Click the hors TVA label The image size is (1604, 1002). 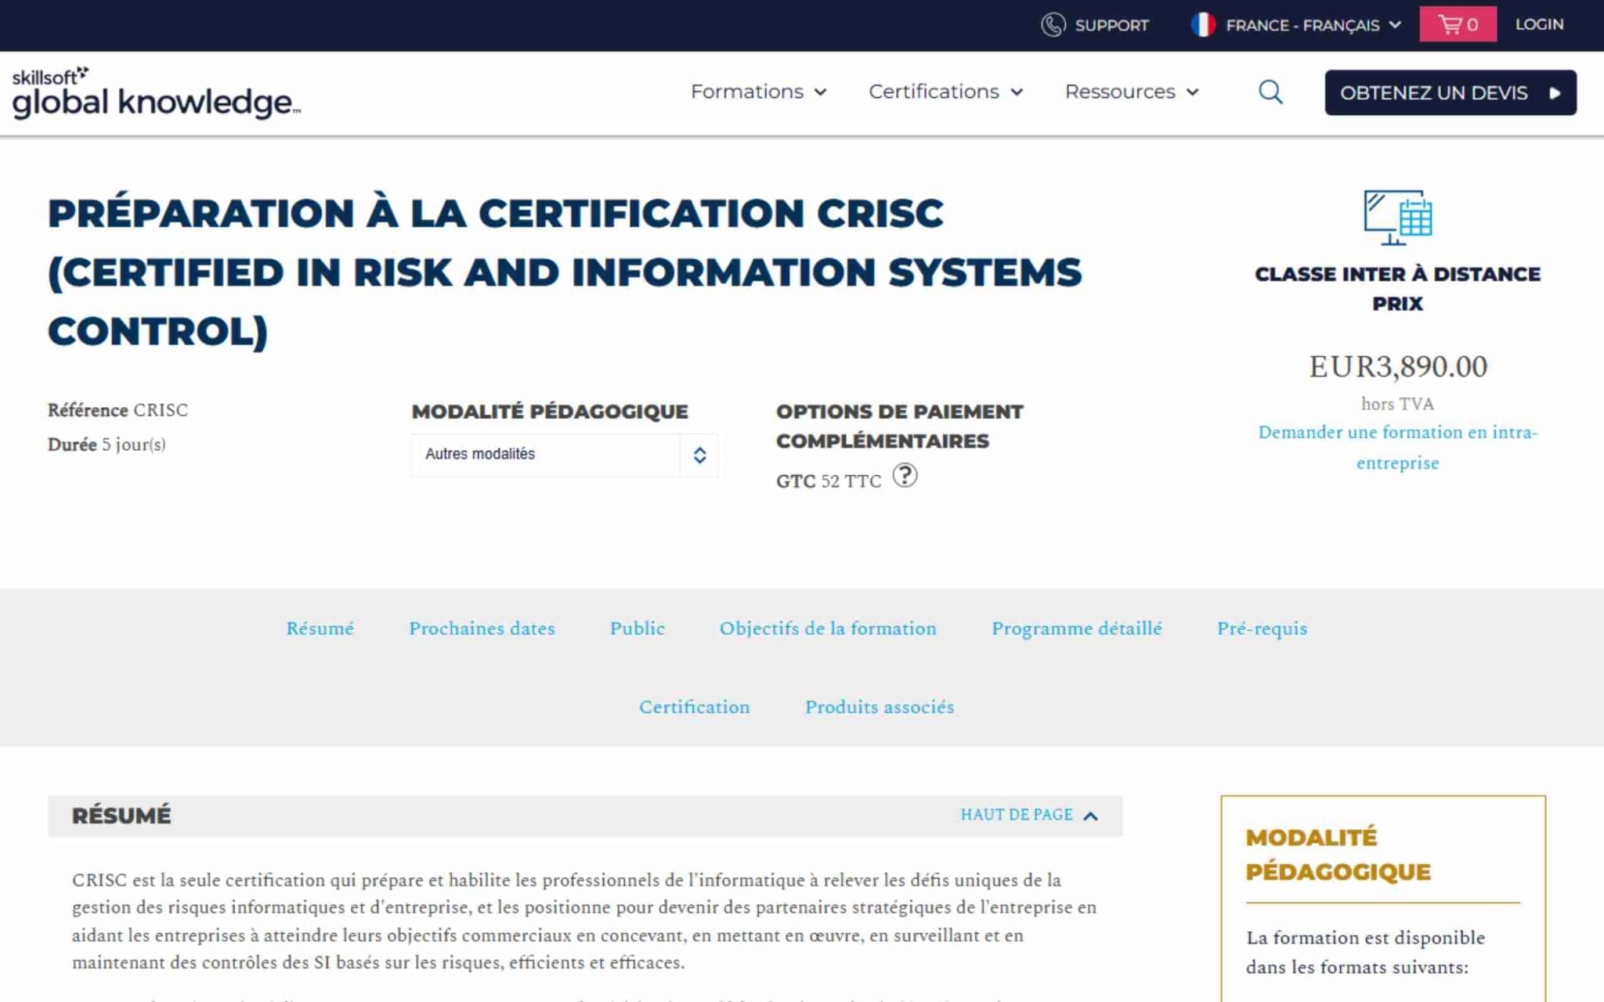click(x=1397, y=404)
